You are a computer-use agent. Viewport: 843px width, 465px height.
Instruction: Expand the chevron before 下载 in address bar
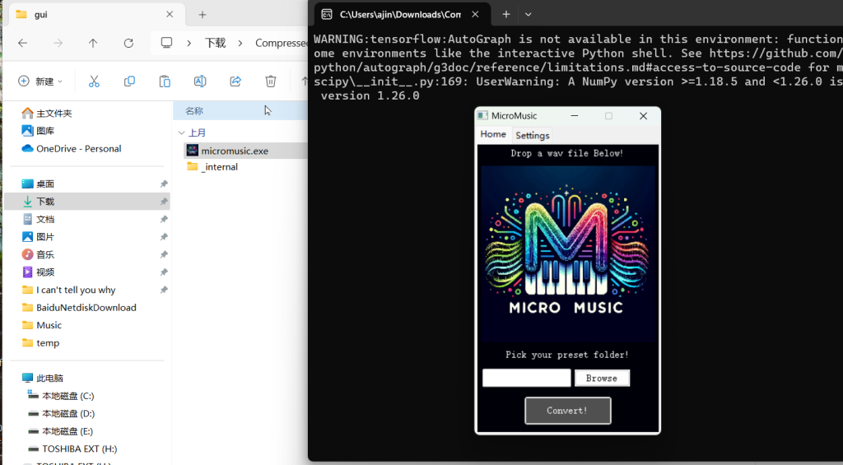point(189,43)
